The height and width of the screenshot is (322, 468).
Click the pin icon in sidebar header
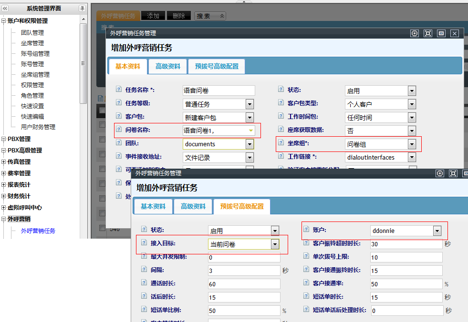(x=82, y=8)
